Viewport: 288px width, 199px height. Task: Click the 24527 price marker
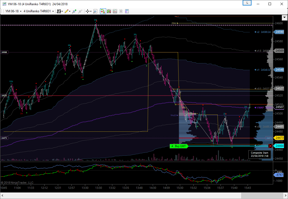click(x=279, y=88)
